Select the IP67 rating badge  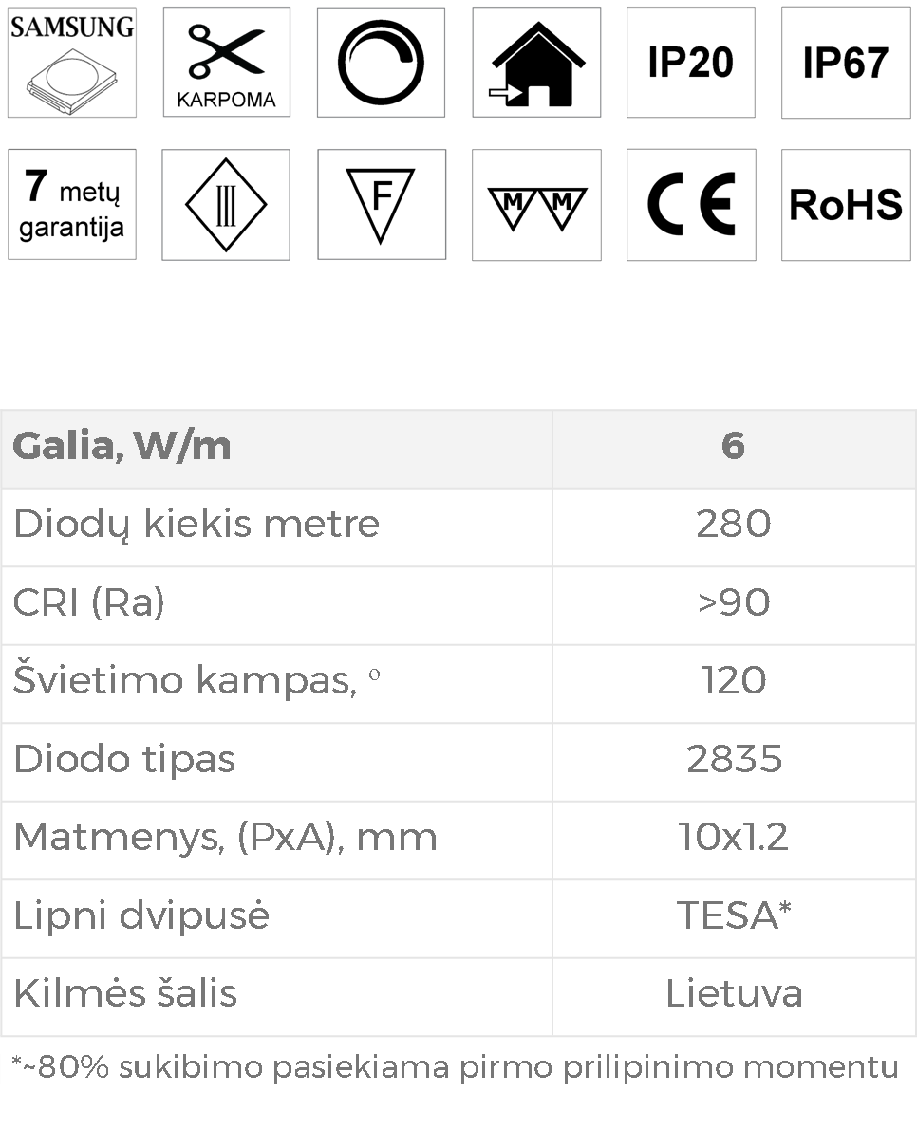[x=846, y=63]
